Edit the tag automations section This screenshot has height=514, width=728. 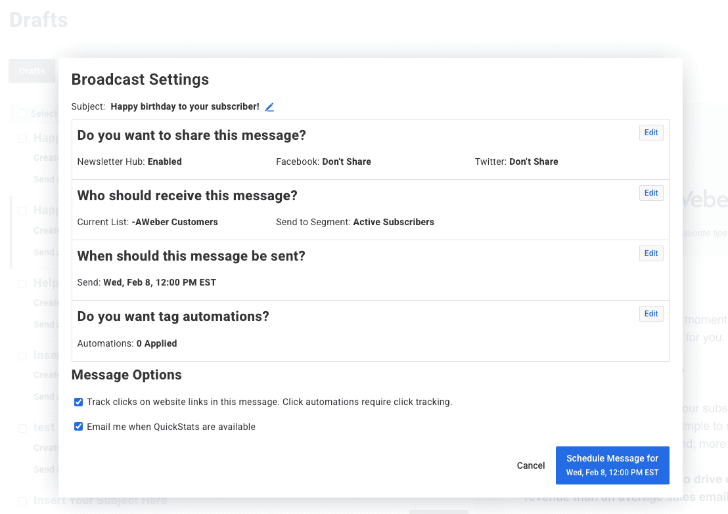(650, 314)
